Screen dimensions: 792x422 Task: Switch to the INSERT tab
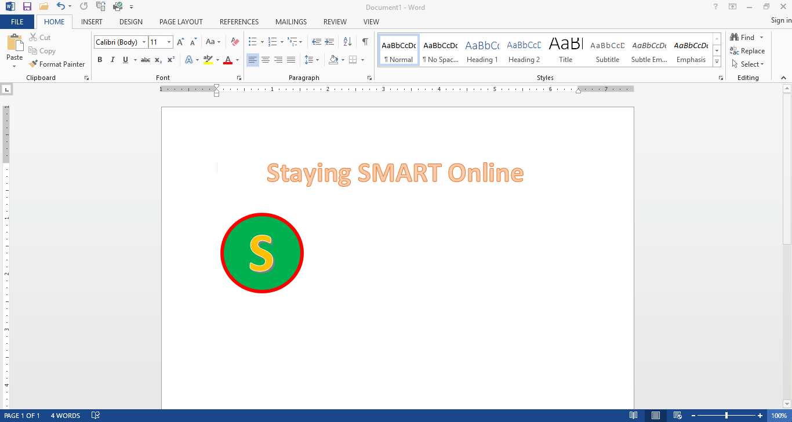pos(92,22)
